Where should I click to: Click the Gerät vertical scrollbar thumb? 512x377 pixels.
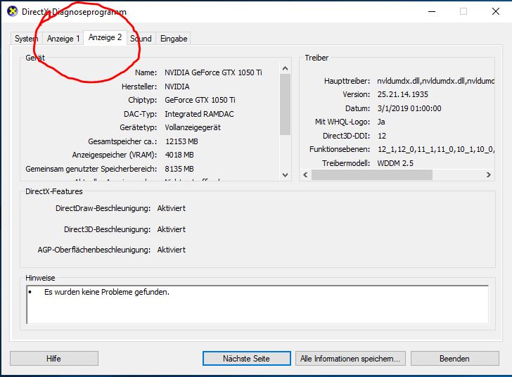coord(285,105)
